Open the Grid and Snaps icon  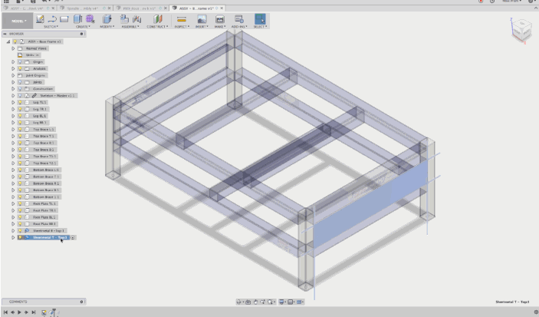pos(291,302)
